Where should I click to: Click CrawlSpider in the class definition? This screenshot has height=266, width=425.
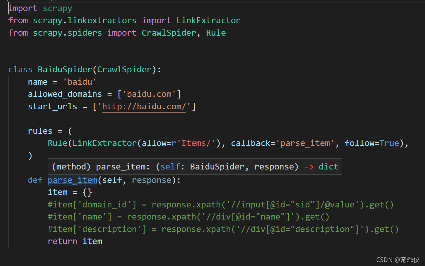tap(124, 69)
